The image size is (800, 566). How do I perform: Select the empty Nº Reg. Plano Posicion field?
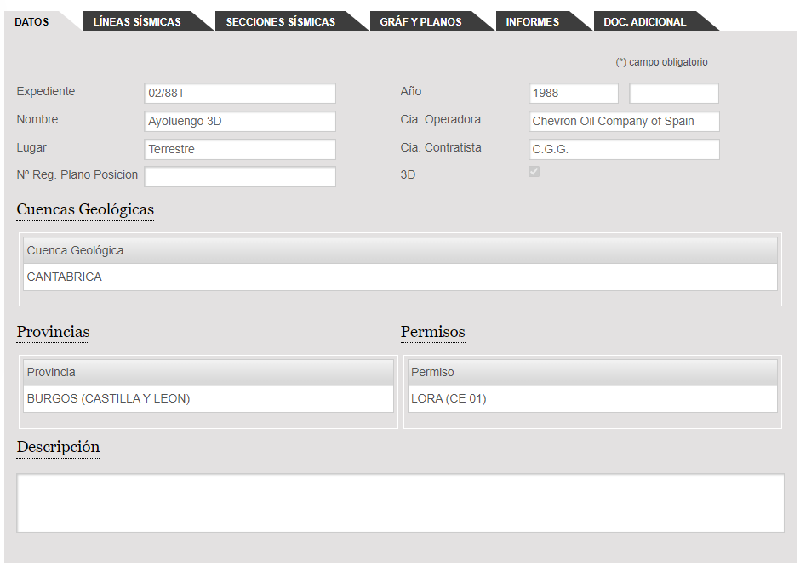click(x=240, y=177)
